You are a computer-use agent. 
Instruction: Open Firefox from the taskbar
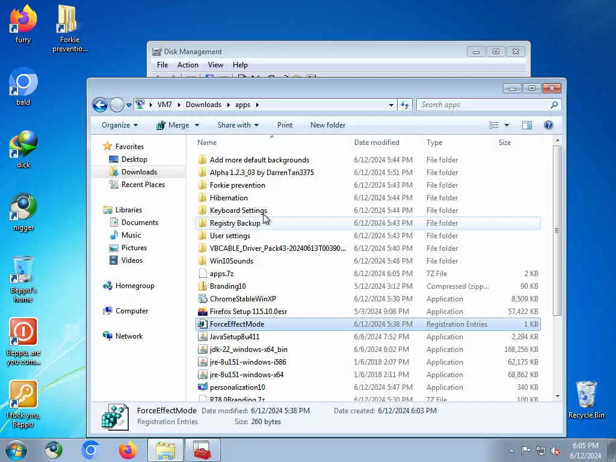tap(128, 450)
